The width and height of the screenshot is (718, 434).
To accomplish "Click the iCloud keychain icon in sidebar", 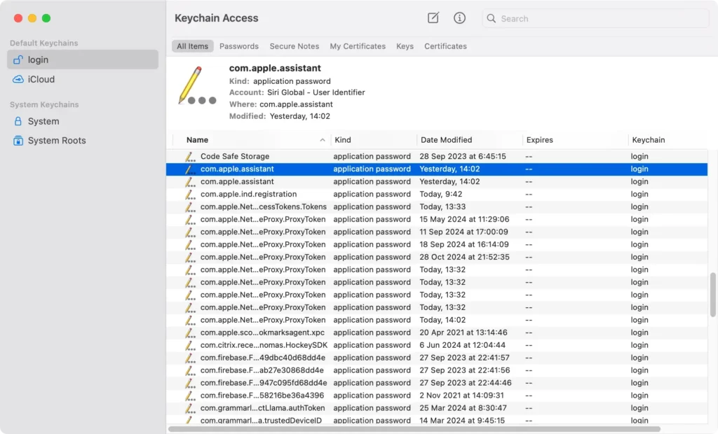I will coord(19,79).
